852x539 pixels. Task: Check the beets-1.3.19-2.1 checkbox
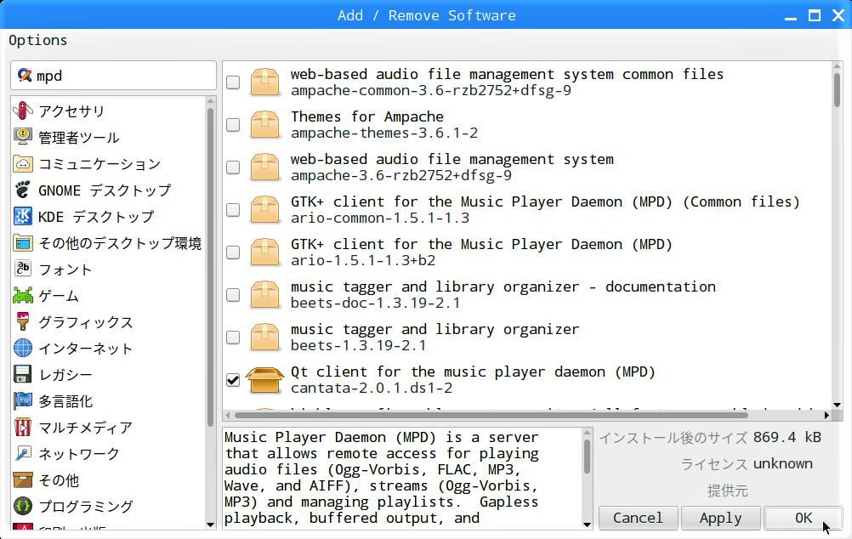233,338
